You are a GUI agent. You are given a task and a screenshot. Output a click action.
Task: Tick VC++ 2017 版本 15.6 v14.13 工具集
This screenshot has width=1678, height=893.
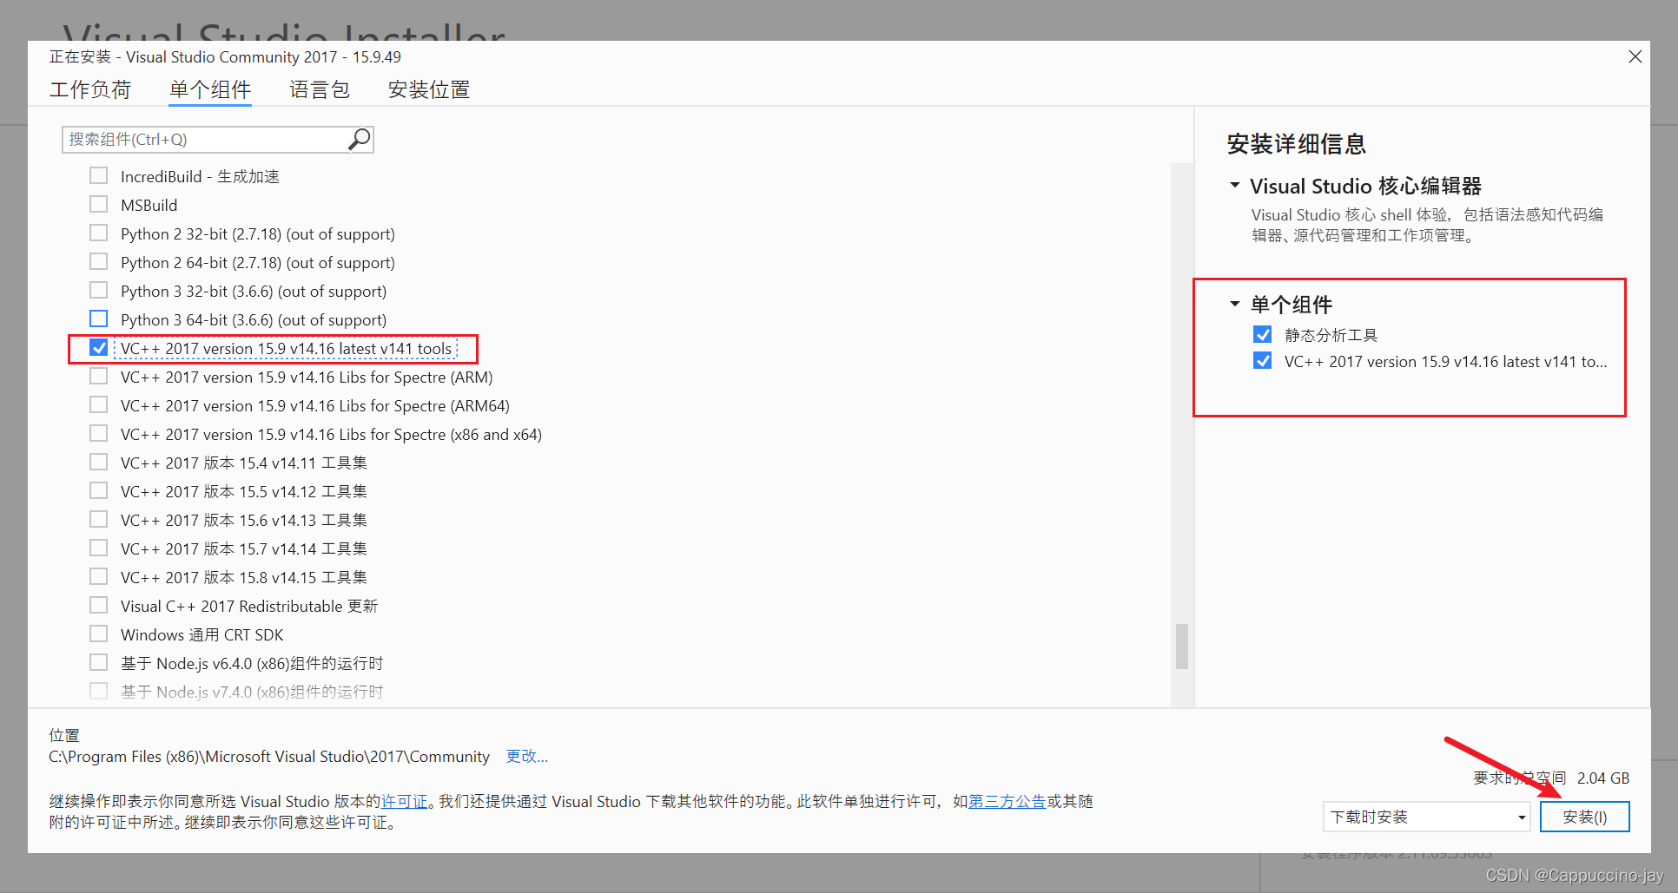tap(99, 520)
